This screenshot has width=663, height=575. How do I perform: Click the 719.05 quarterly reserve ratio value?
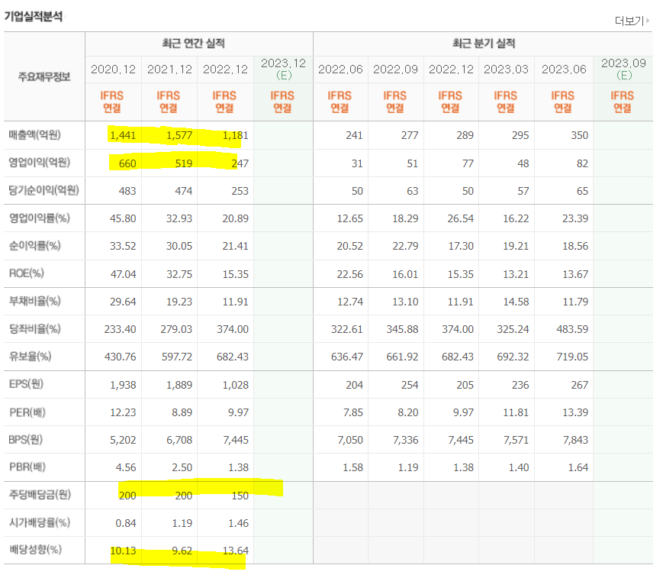coord(572,357)
